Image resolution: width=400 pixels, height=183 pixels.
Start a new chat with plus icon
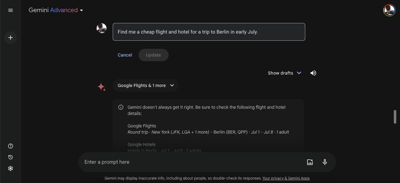pos(11,38)
